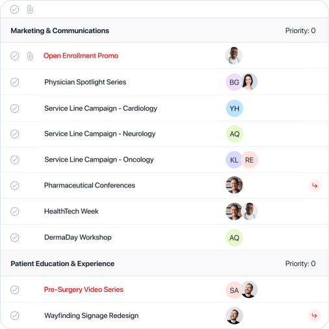Collapse Patient Education & Experience group

coord(62,263)
